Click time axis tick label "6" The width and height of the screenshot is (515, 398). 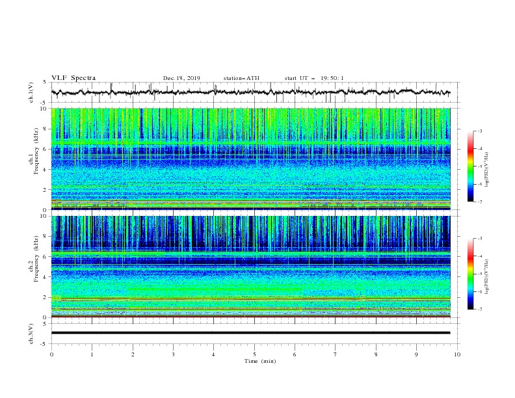(295, 354)
